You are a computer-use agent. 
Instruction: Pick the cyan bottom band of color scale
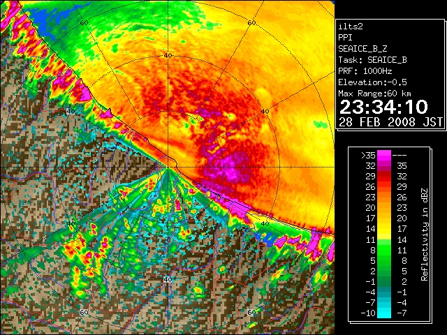click(384, 313)
